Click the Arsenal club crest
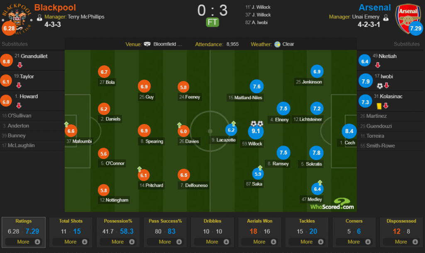 tap(408, 18)
